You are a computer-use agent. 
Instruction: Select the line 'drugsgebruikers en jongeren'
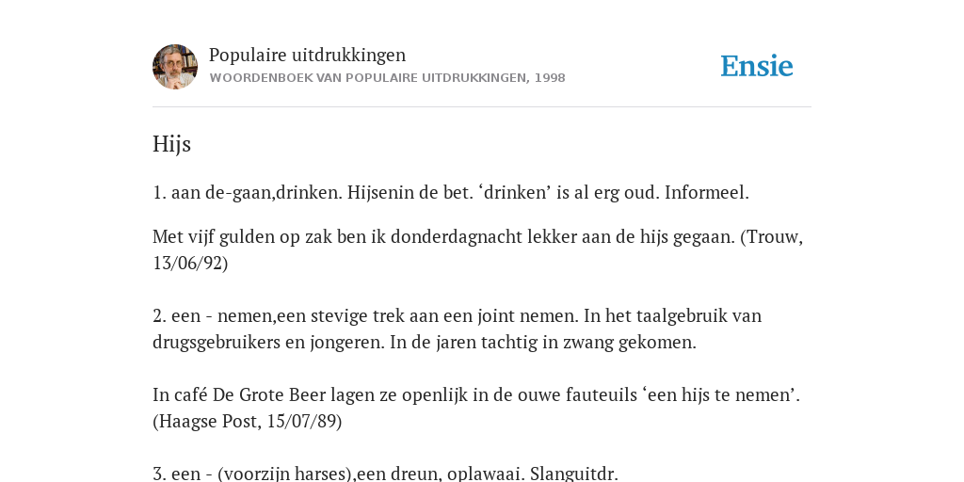point(425,343)
